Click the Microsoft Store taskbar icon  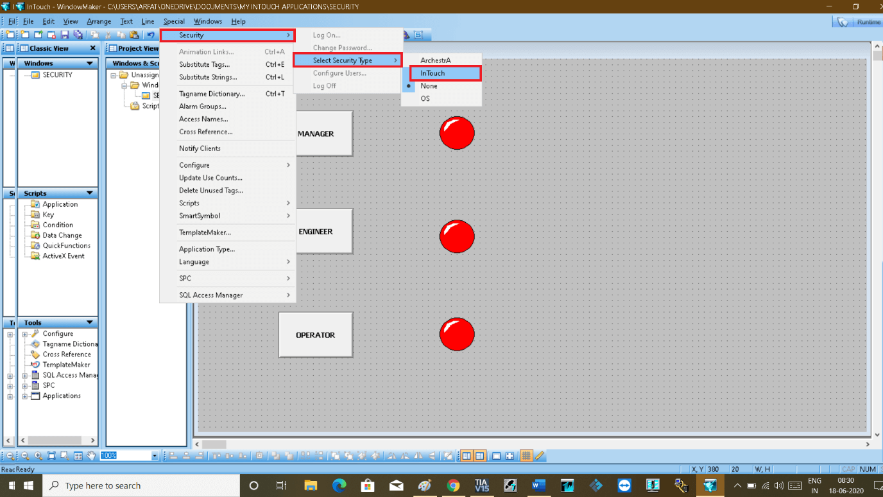pos(367,485)
